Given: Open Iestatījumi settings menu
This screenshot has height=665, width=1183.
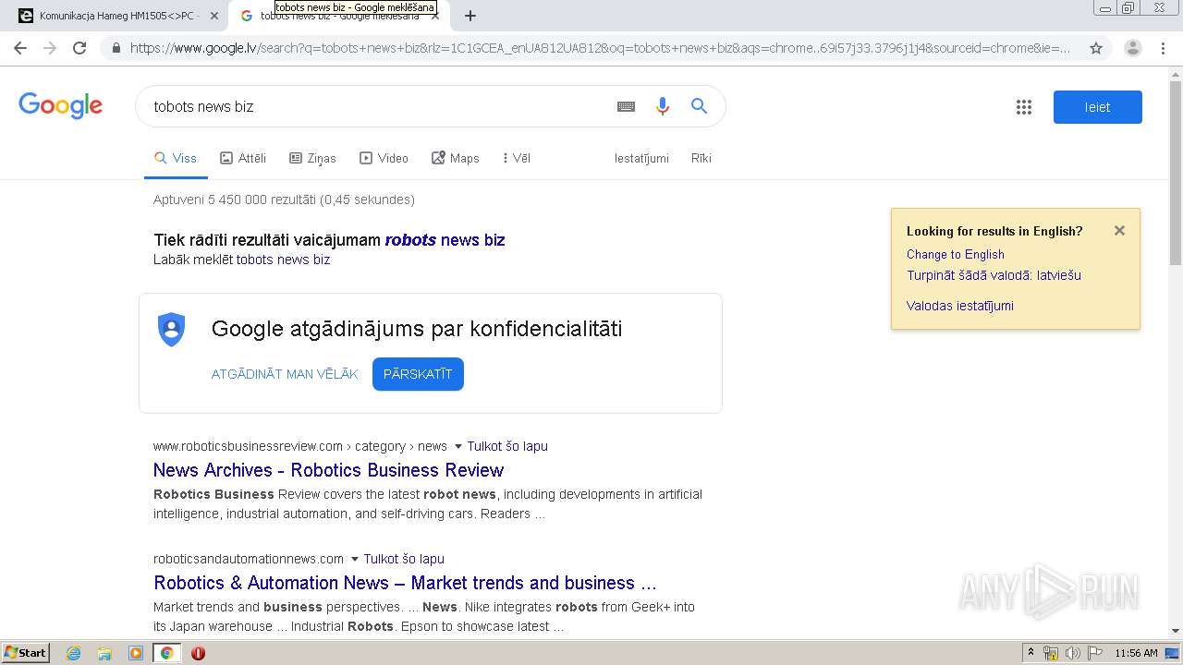Looking at the screenshot, I should (x=641, y=158).
